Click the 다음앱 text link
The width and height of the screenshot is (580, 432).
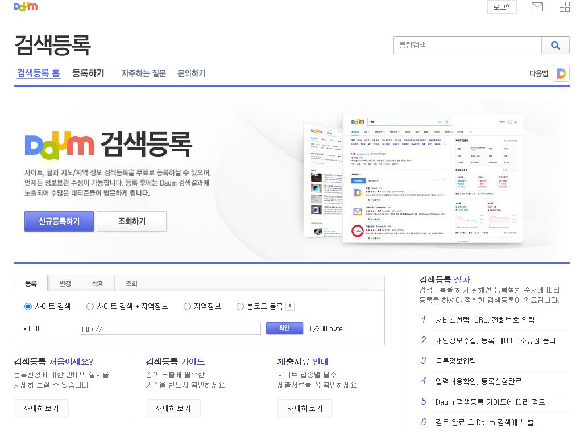(538, 73)
